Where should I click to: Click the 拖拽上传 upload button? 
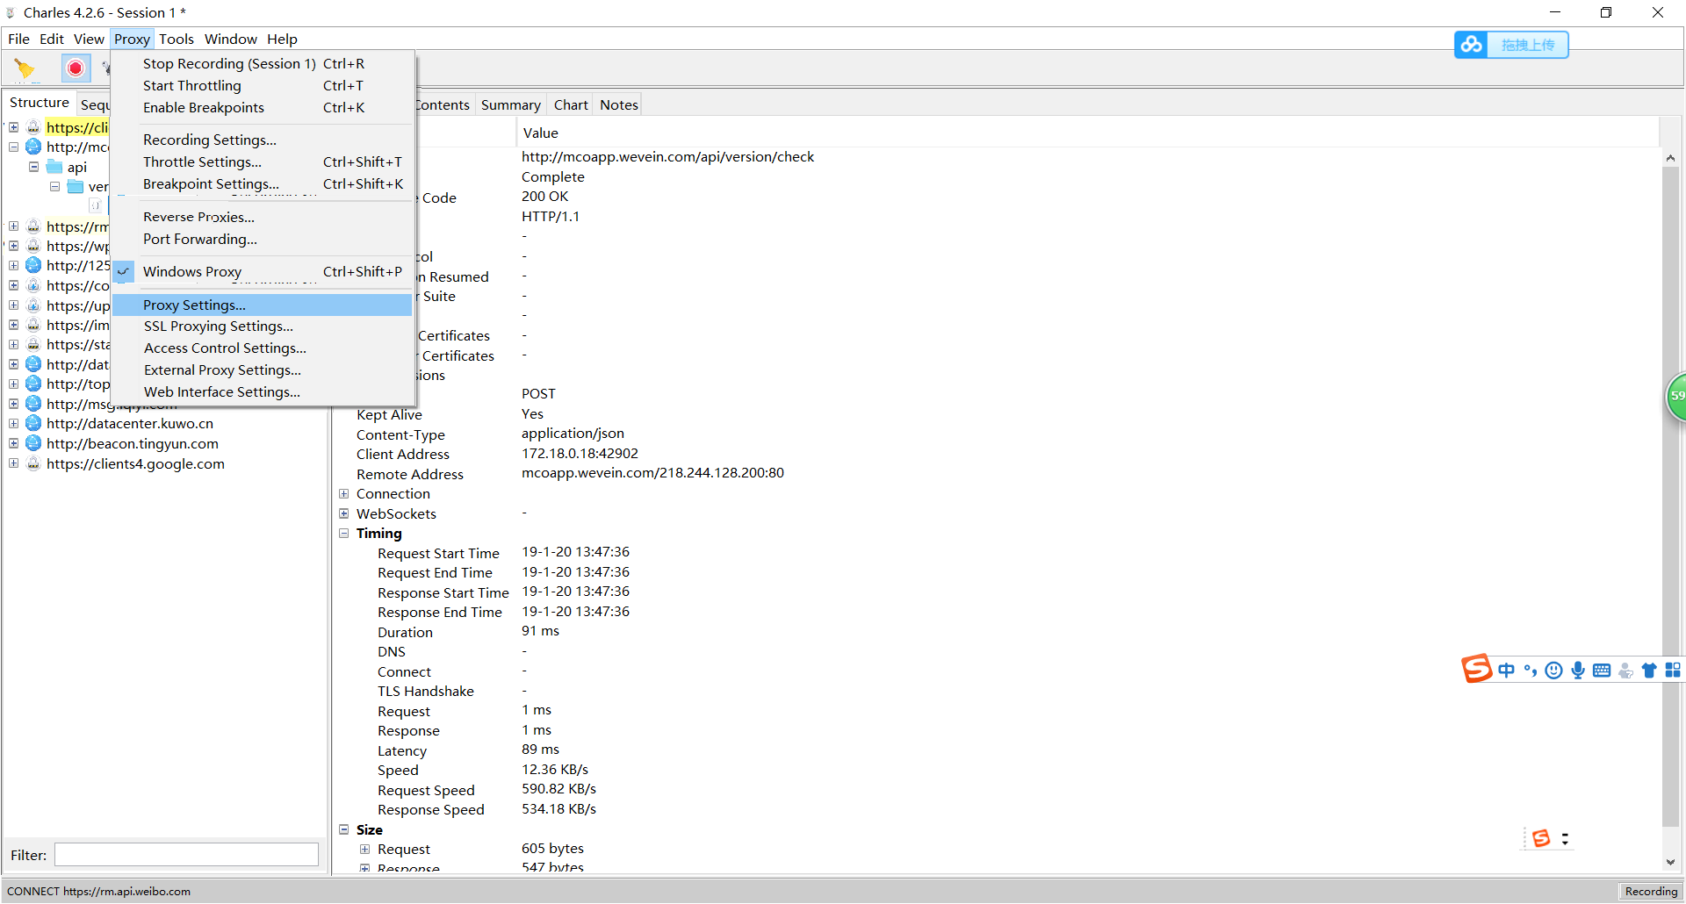pyautogui.click(x=1528, y=45)
